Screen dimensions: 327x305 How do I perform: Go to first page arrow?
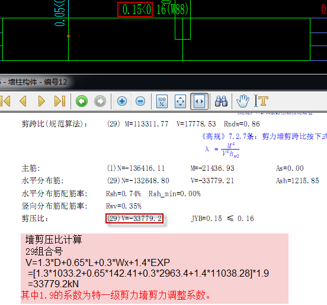pyautogui.click(x=5, y=101)
